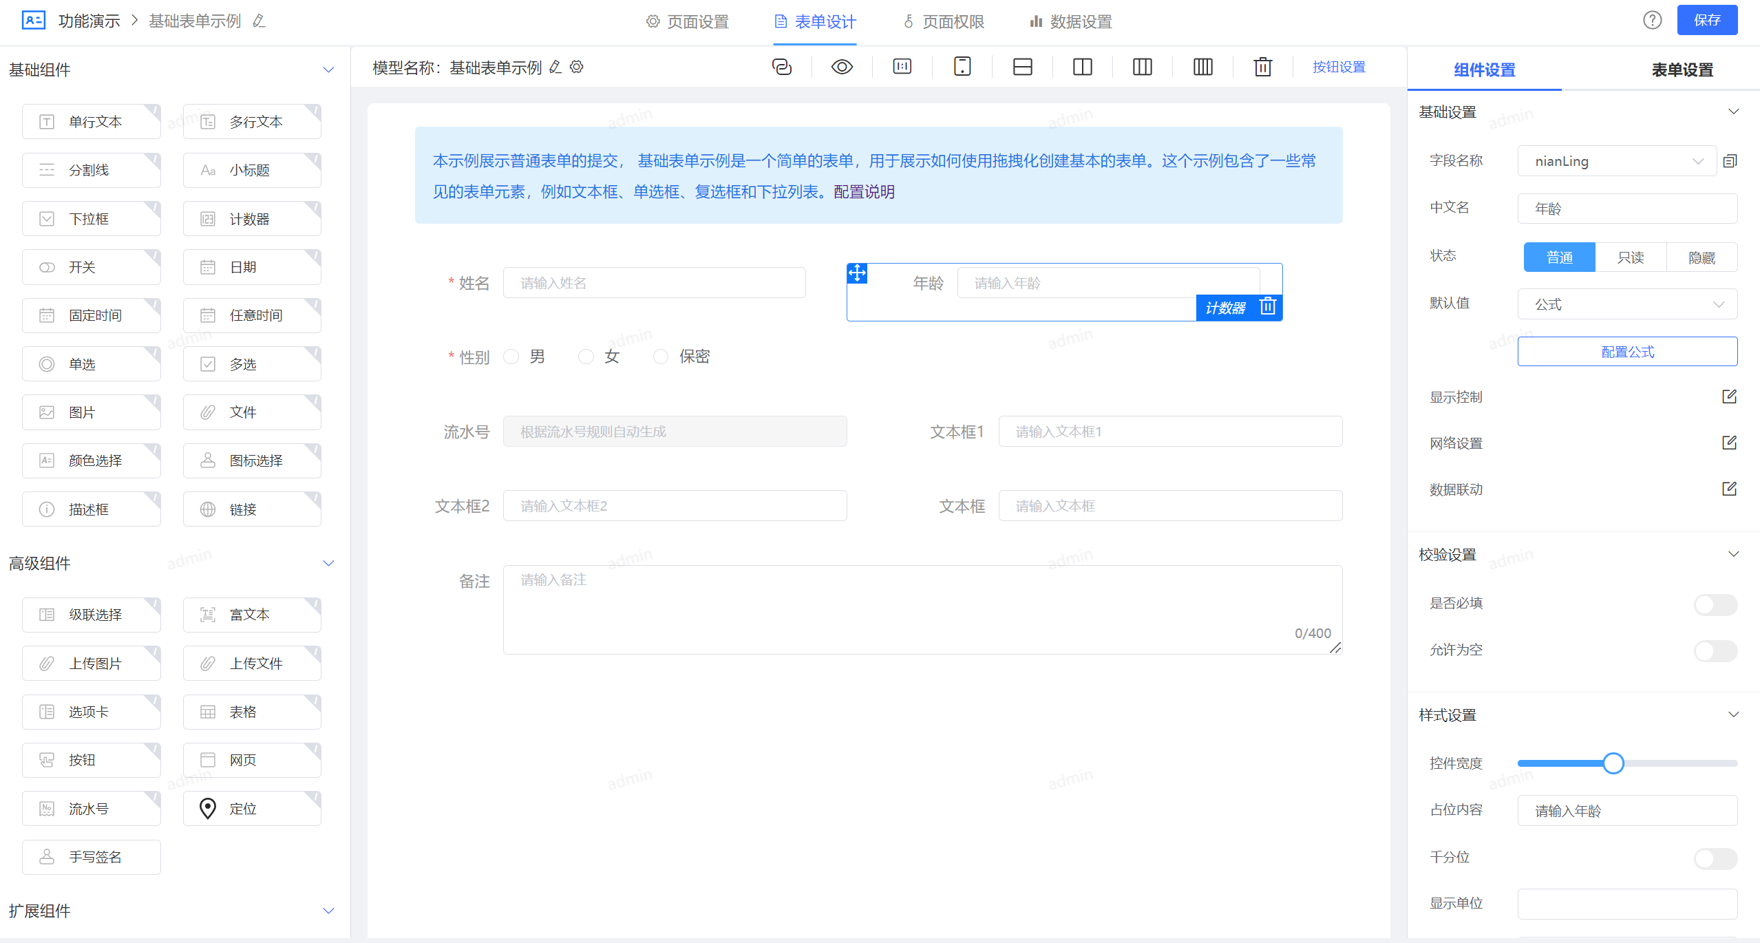1760x943 pixels.
Task: Set status to 隐藏
Action: 1701,257
